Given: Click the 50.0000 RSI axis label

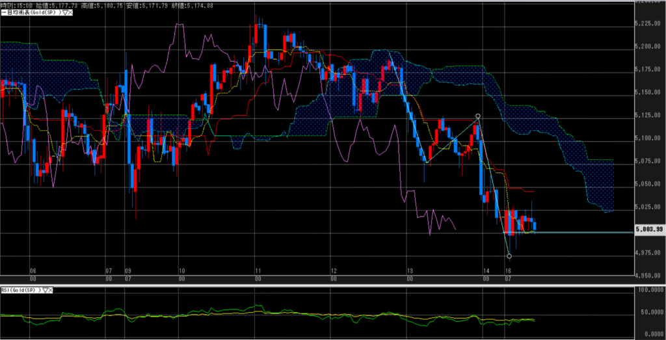Looking at the screenshot, I should [650, 313].
